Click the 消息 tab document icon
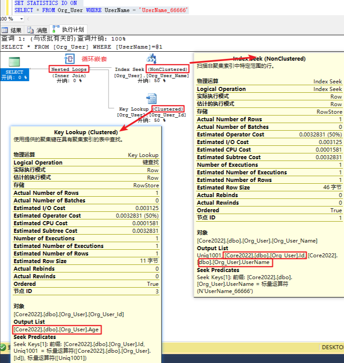The width and height of the screenshot is (344, 363). point(31,30)
